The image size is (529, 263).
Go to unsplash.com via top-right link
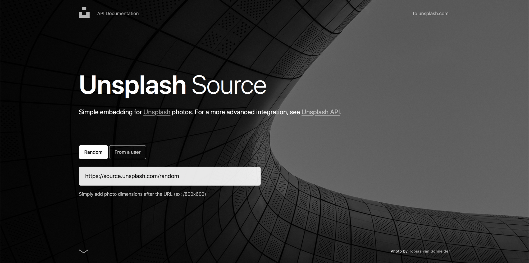pyautogui.click(x=430, y=13)
